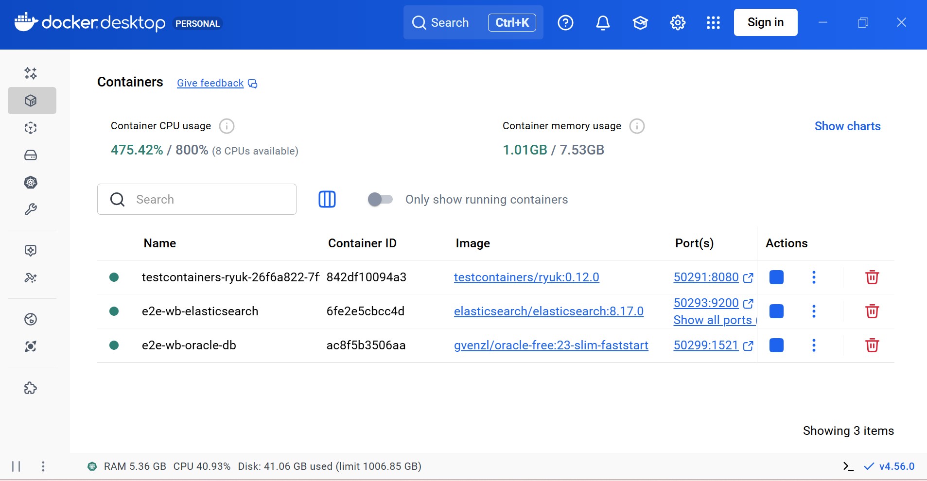Click Port(s) column header
Image resolution: width=927 pixels, height=481 pixels.
695,243
